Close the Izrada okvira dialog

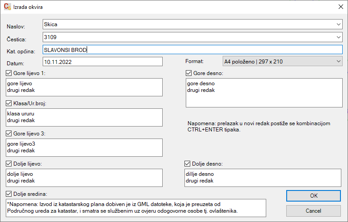click(340, 7)
